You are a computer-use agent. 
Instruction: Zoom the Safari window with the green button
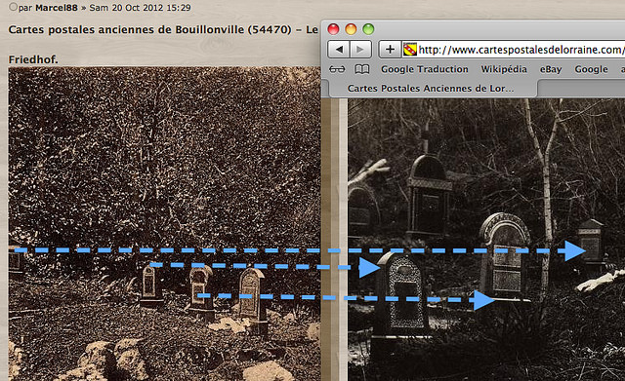[368, 29]
